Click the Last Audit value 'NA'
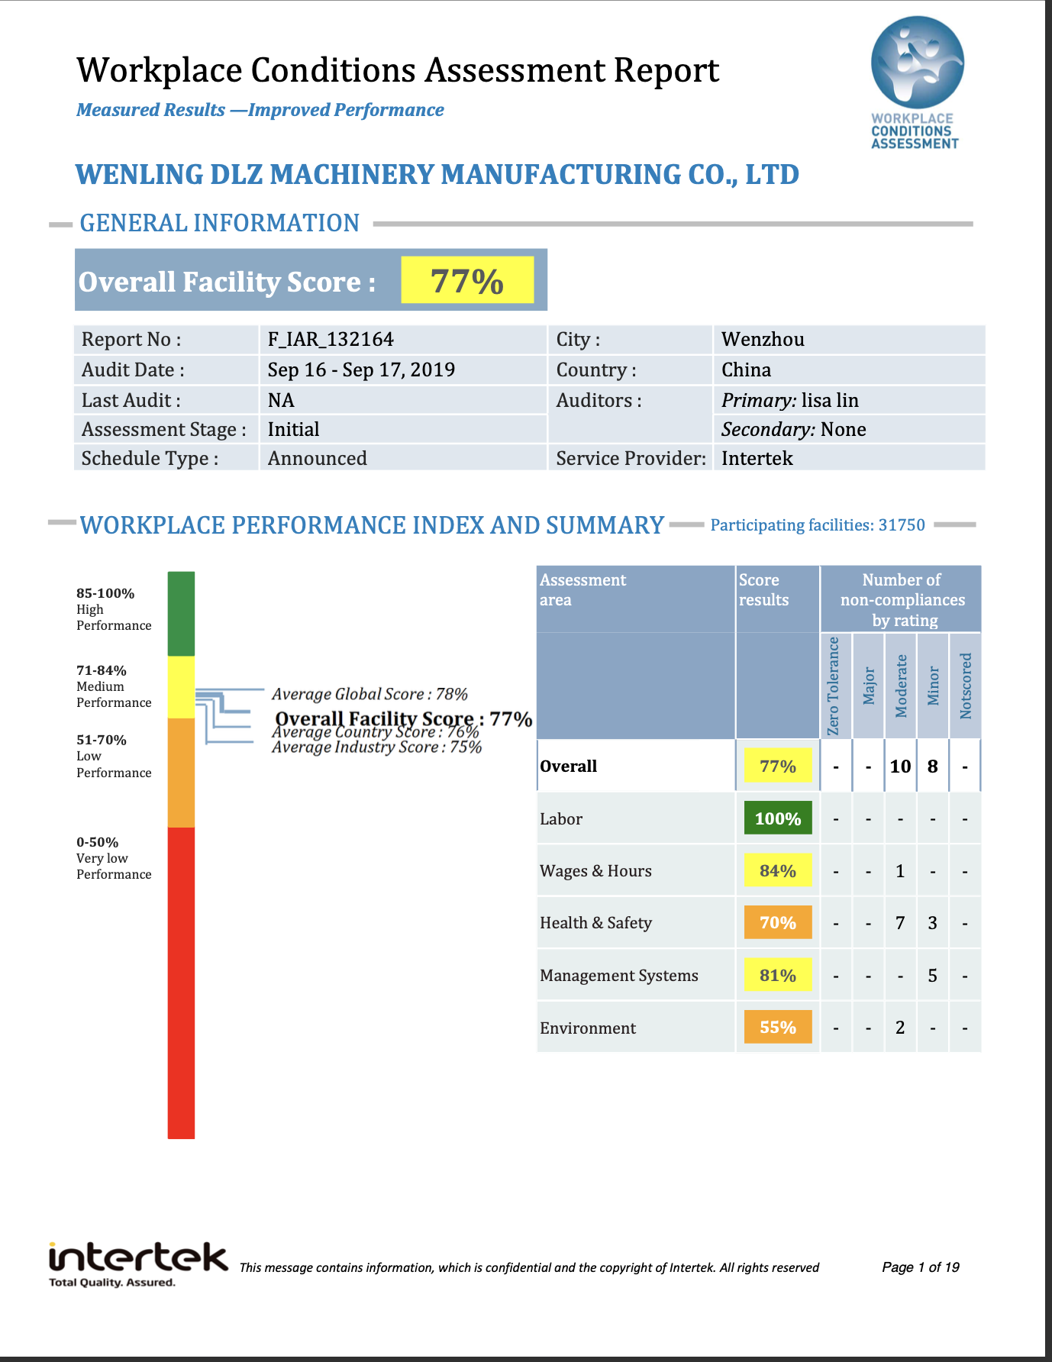1052x1362 pixels. [x=281, y=400]
